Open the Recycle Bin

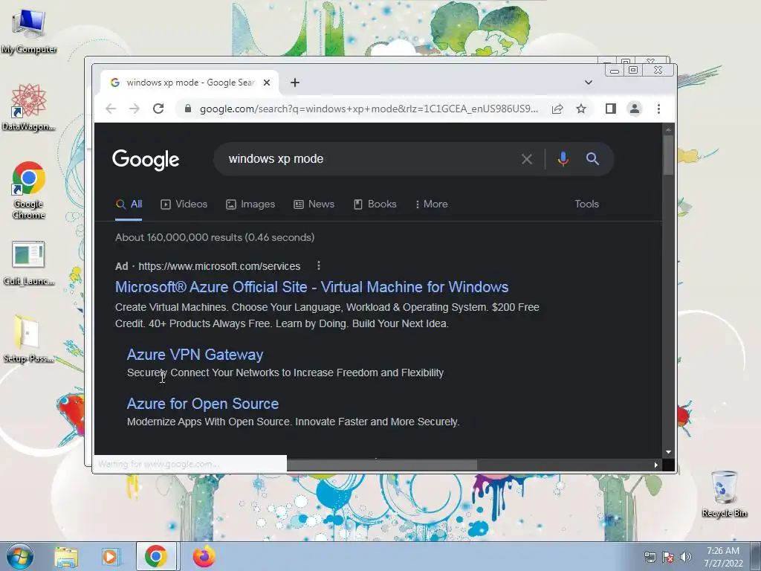click(724, 494)
